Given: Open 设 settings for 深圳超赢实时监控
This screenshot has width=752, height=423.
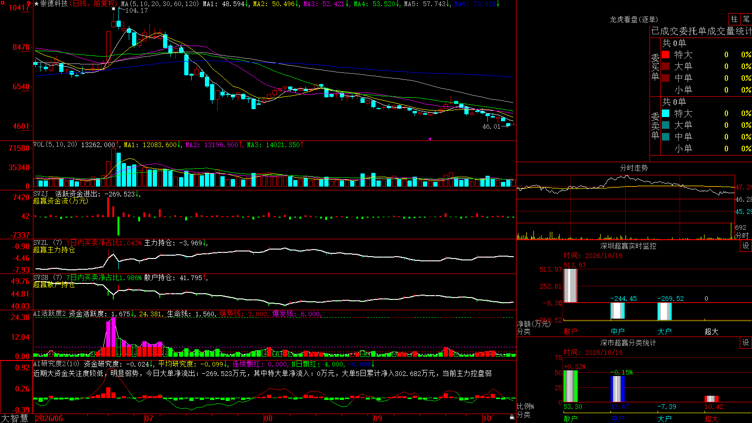Looking at the screenshot, I should (746, 246).
